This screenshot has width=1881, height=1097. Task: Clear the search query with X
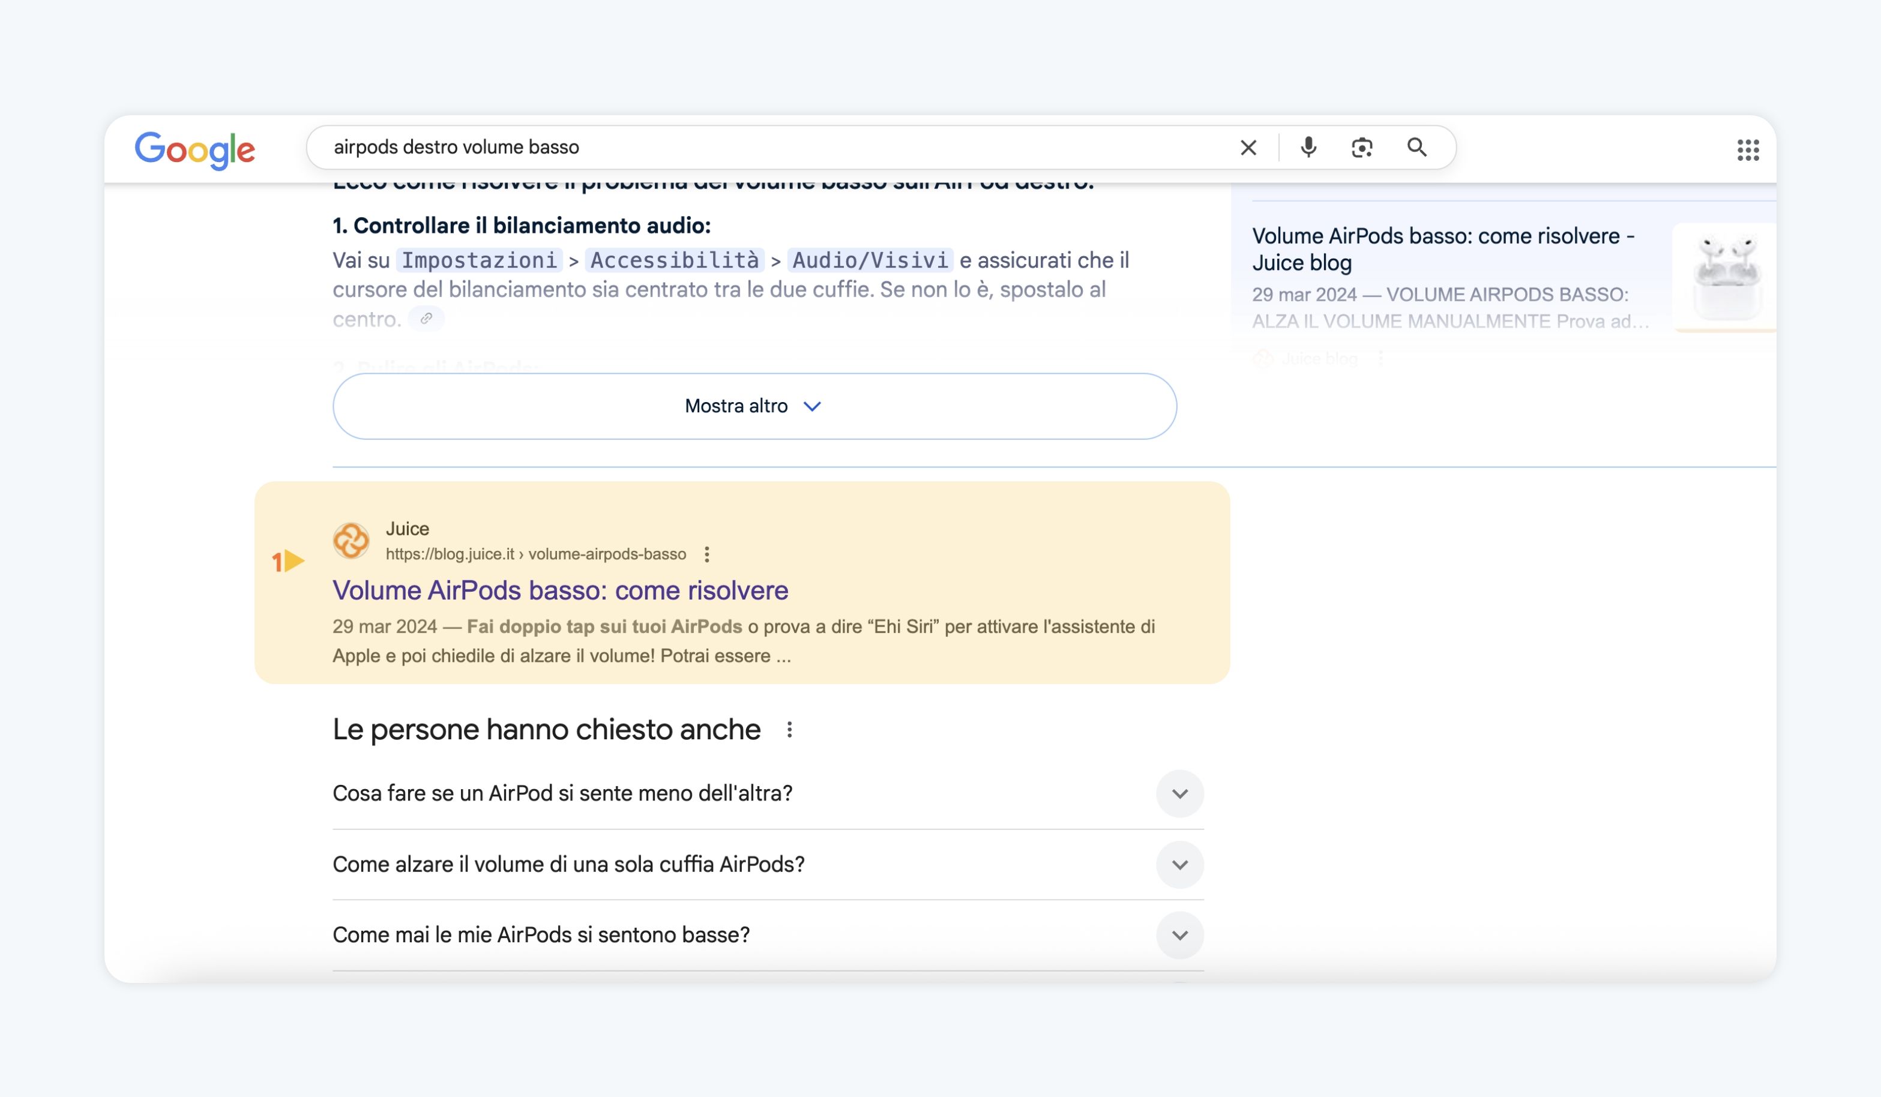click(x=1248, y=148)
